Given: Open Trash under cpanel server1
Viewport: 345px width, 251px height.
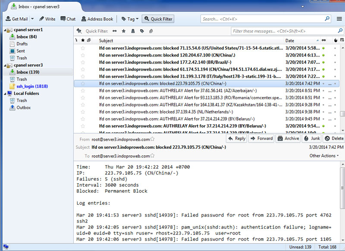Looking at the screenshot, I should (x=22, y=58).
